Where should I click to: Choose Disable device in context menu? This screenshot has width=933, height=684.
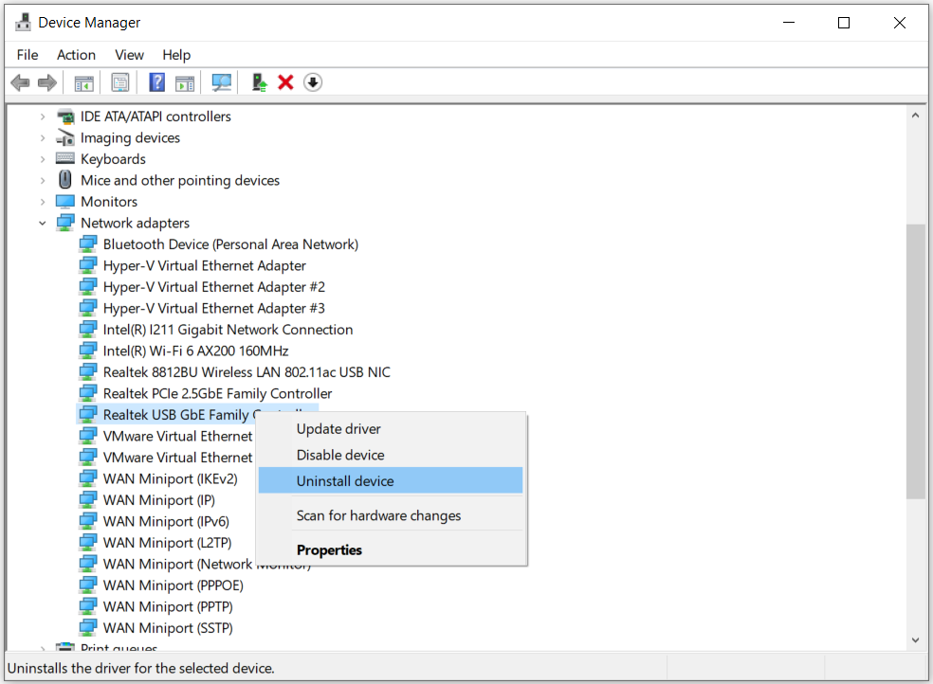(x=340, y=455)
